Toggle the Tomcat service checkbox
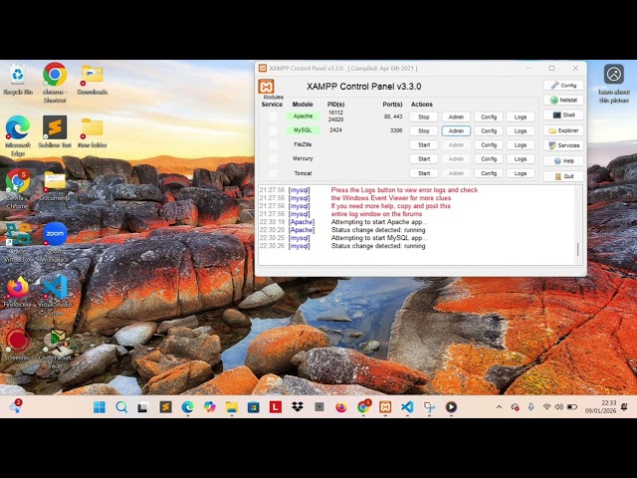The width and height of the screenshot is (637, 478). (x=273, y=173)
